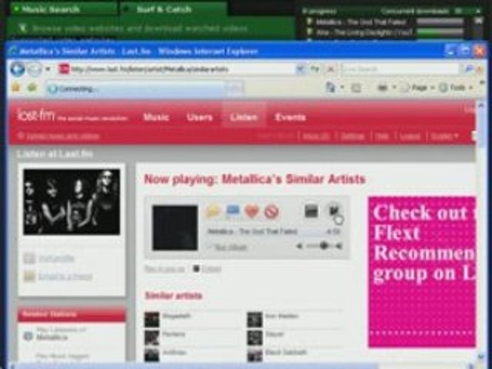492x369 pixels.
Task: Ban this track with the red ban icon
Action: (272, 212)
